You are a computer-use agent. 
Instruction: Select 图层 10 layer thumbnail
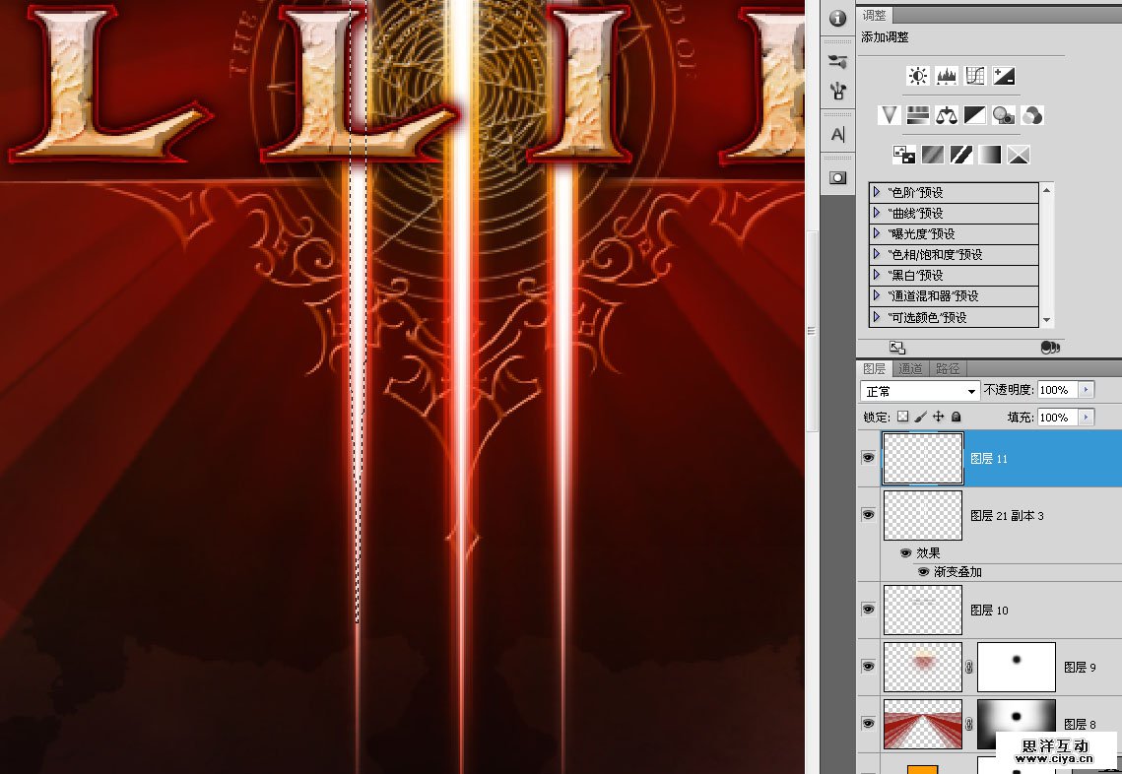pos(923,610)
